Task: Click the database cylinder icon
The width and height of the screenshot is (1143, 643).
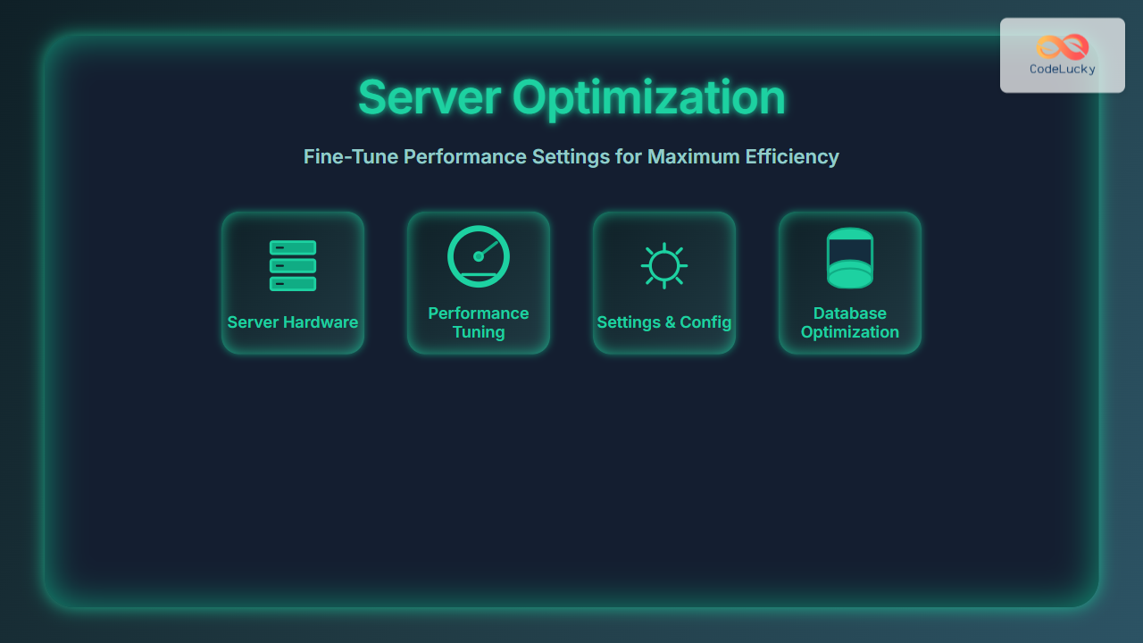Action: tap(850, 258)
